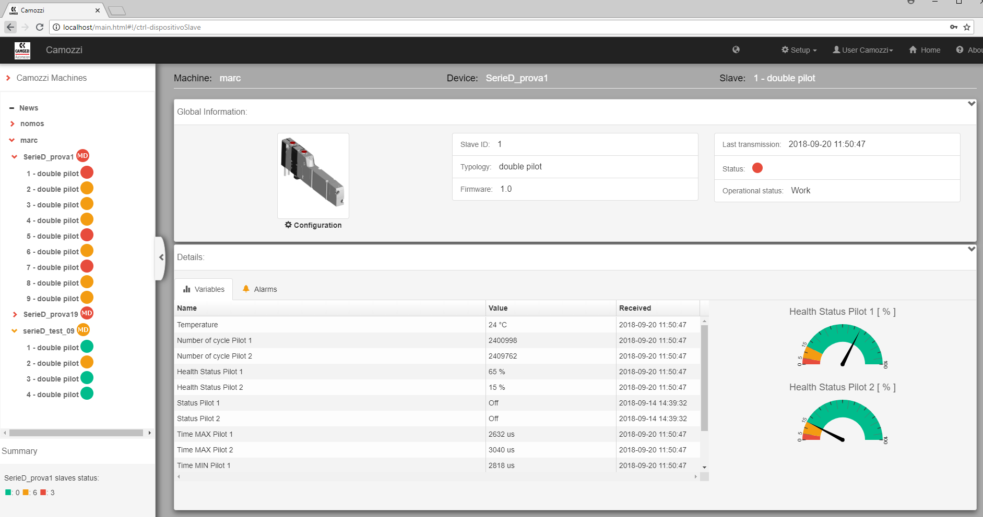This screenshot has width=983, height=517.
Task: Select 6 - double pilot in tree
Action: 53,252
